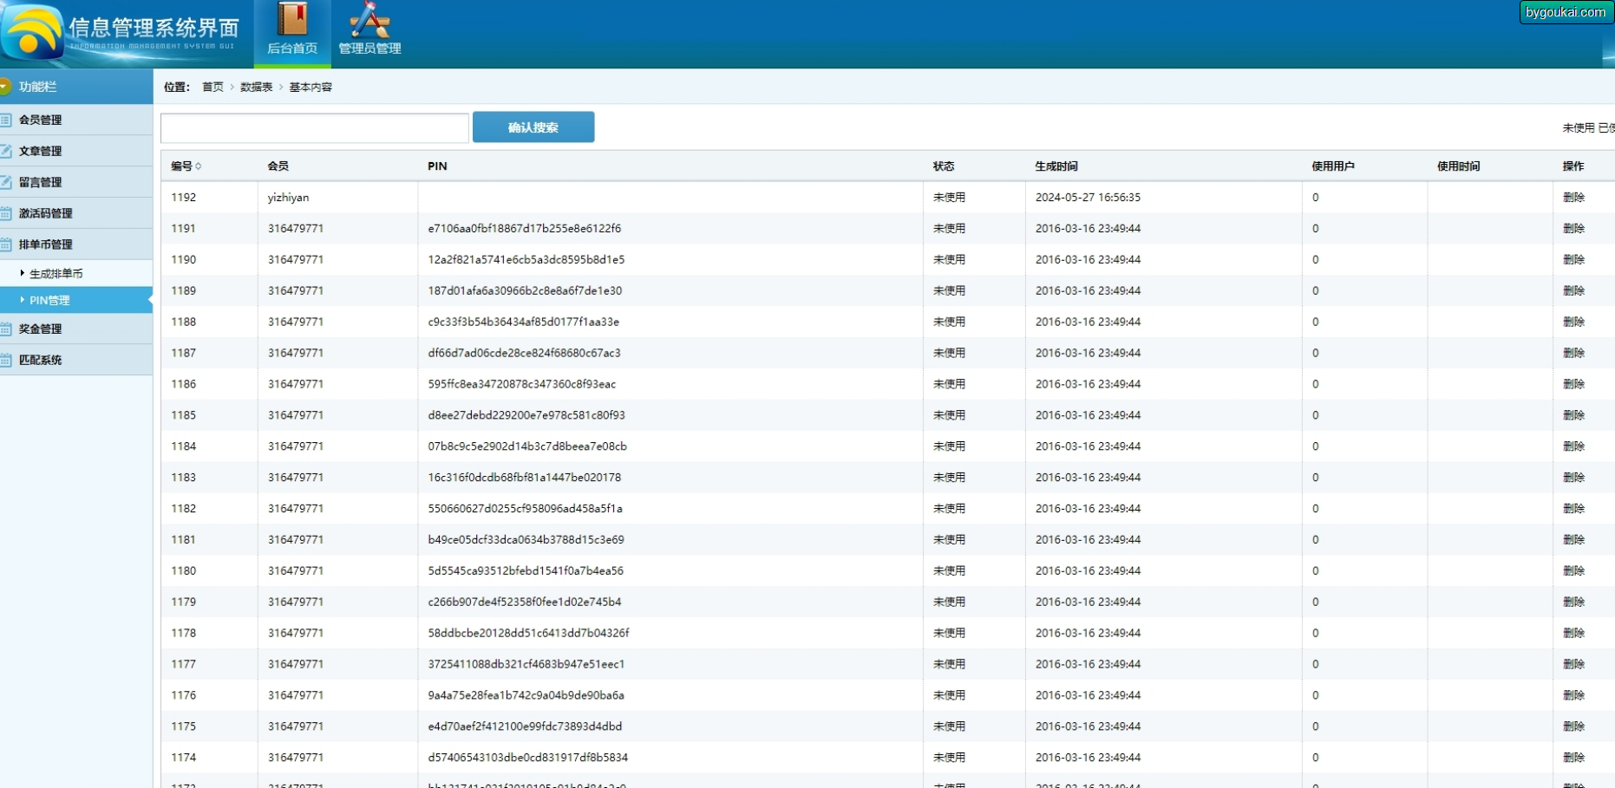Viewport: 1615px width, 788px height.
Task: Click the 会员管理 sidebar icon
Action: pos(5,120)
